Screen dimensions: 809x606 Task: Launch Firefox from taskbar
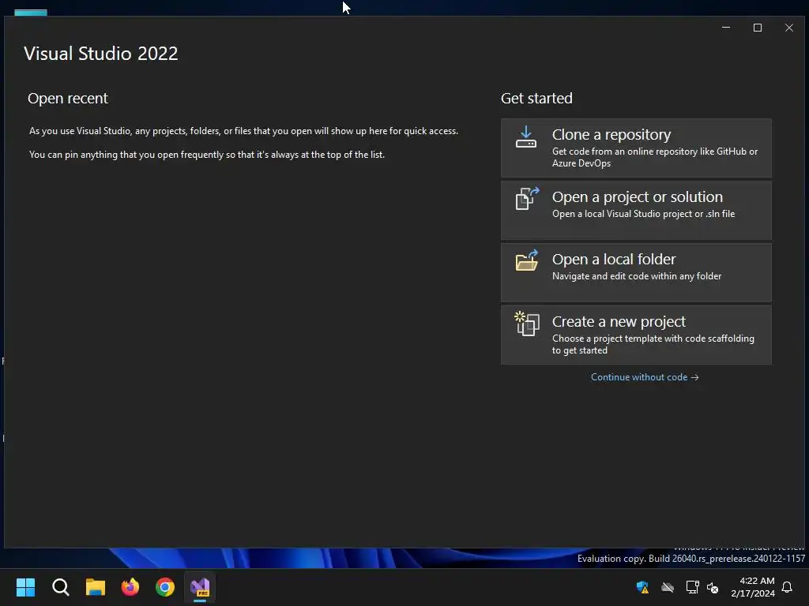pos(130,587)
